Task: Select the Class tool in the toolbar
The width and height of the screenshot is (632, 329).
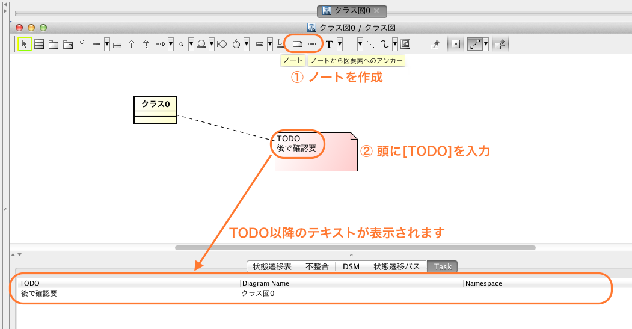Action: tap(39, 44)
